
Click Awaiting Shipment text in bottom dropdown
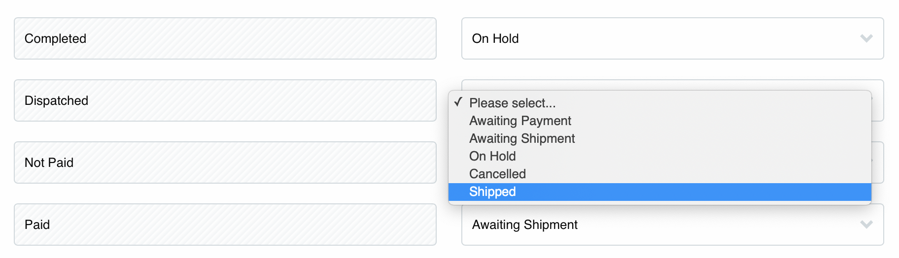[x=524, y=225]
